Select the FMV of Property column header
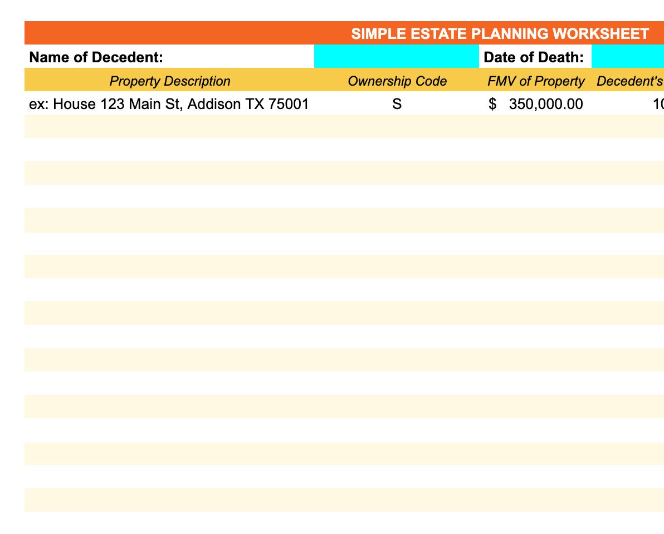This screenshot has height=534, width=664. (x=536, y=81)
